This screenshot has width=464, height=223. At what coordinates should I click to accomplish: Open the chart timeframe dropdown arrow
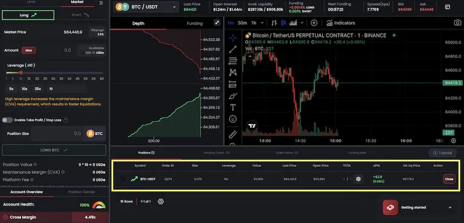pos(262,23)
